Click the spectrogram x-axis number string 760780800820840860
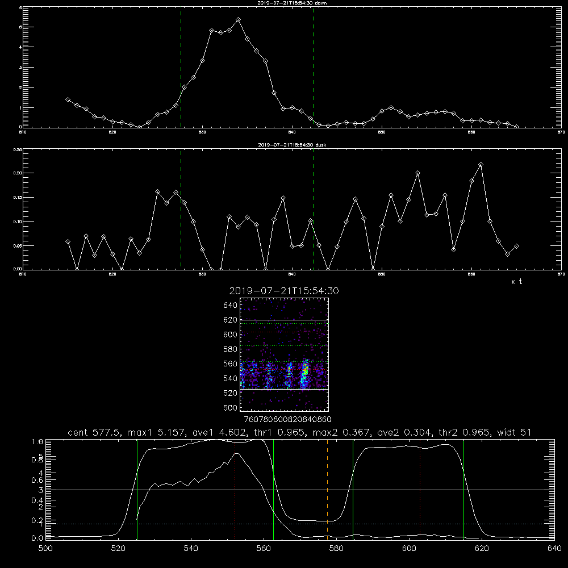Screen dimensions: 568x568 click(x=287, y=419)
